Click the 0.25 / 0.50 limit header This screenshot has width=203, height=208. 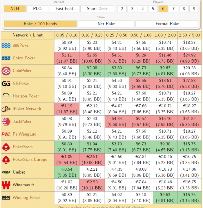coord(117,35)
